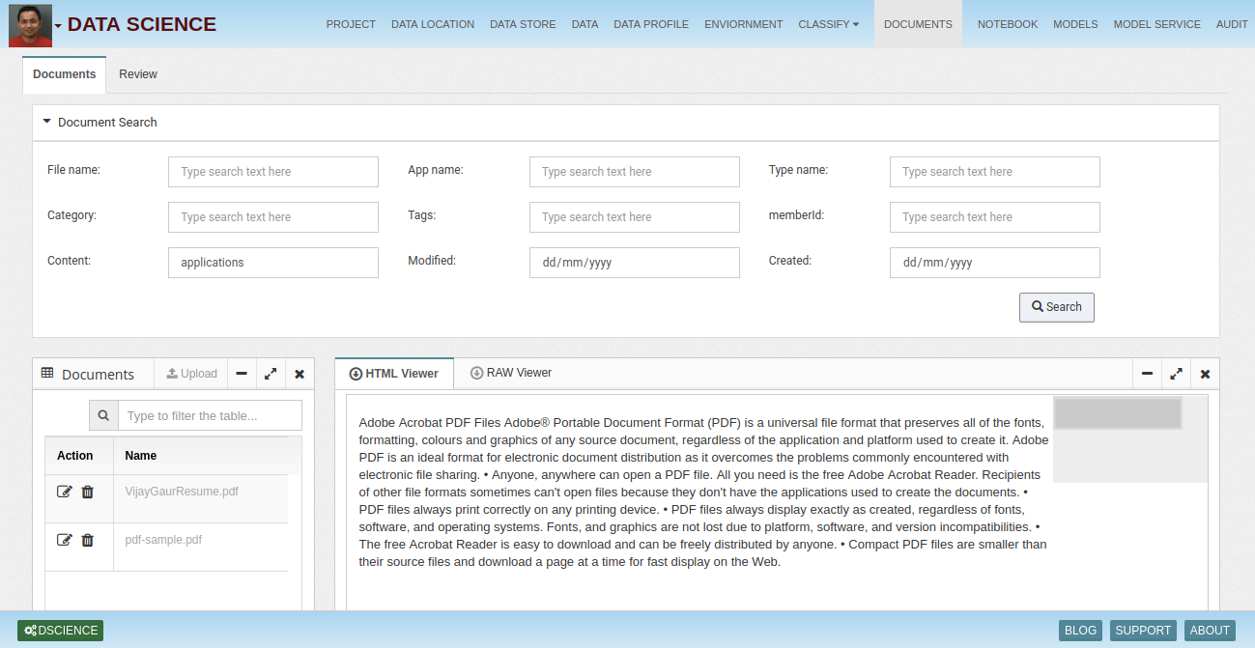Viewport: 1255px width, 648px height.
Task: Go to NOTEBOOK
Action: 1008,24
